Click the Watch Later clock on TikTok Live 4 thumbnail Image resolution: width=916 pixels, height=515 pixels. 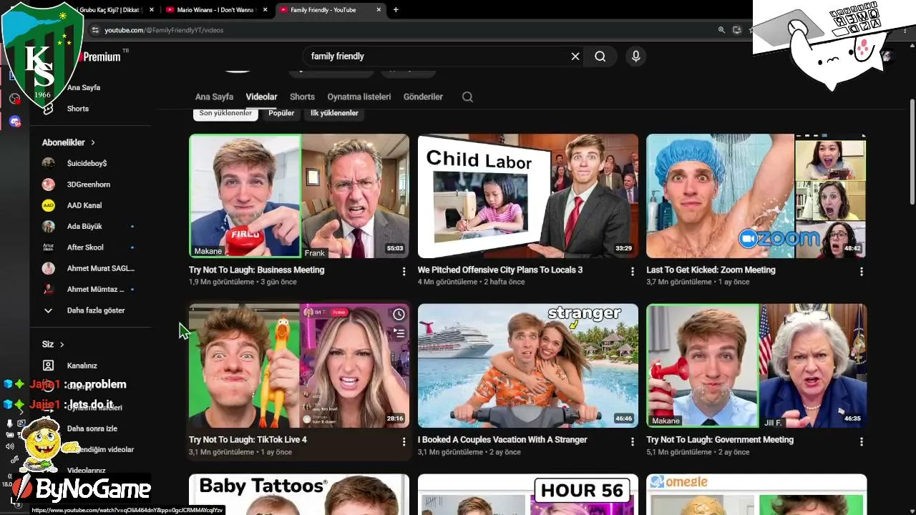tap(399, 314)
